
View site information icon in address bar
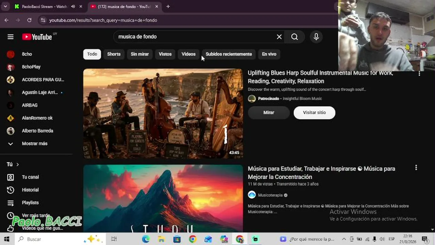[43, 20]
